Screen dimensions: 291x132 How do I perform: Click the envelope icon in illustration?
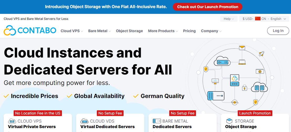coord(242,48)
